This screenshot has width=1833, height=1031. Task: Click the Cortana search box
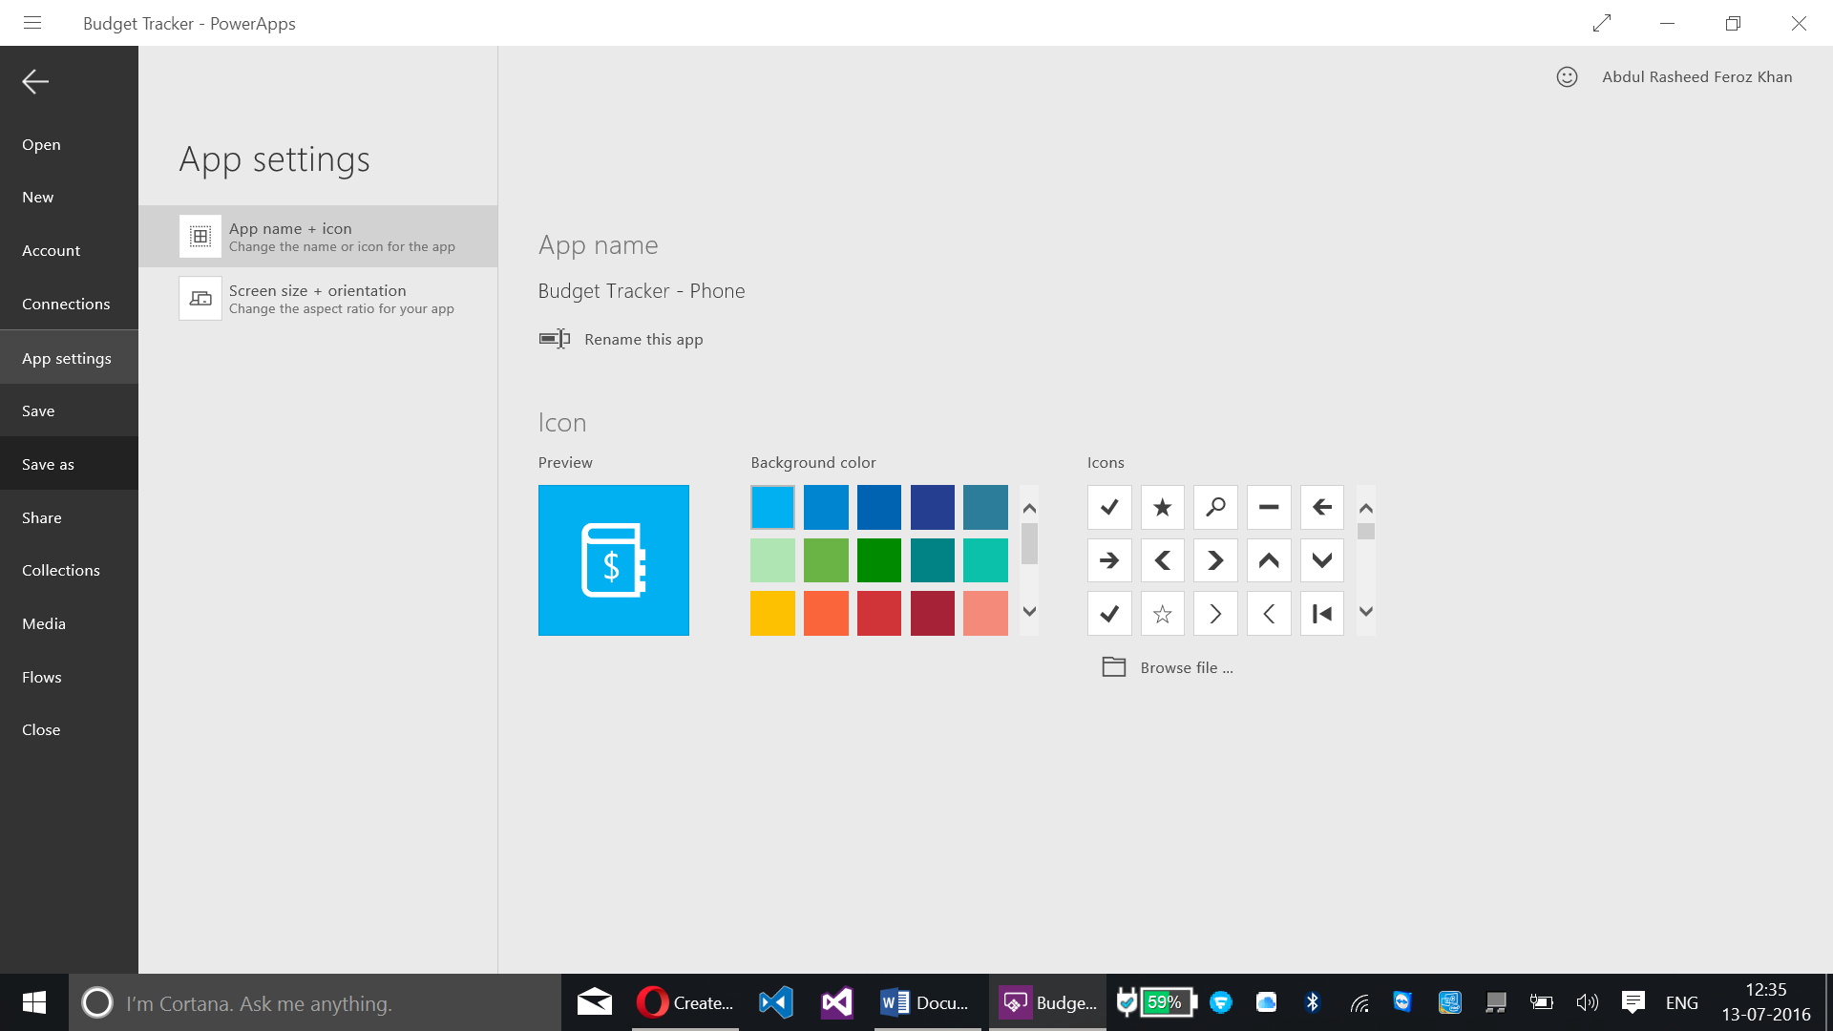point(315,1002)
